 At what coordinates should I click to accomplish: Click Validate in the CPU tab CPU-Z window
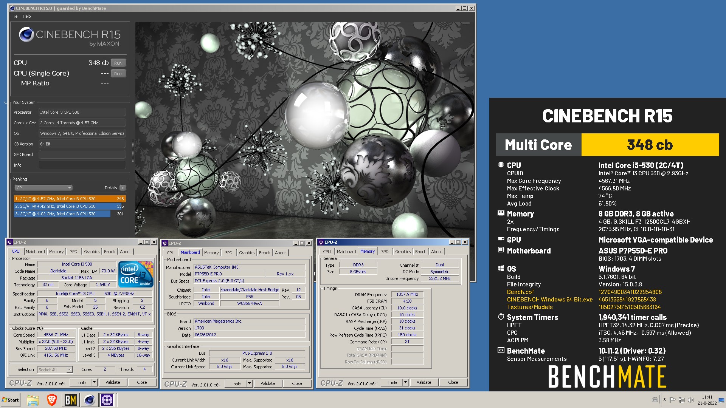pos(113,382)
